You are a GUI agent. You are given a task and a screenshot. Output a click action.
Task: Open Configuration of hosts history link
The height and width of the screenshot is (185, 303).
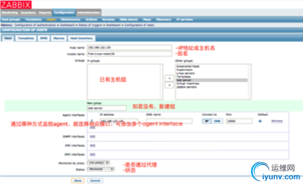(139, 25)
